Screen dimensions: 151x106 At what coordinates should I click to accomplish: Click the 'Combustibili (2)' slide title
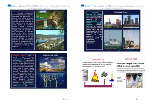pyautogui.click(x=131, y=59)
